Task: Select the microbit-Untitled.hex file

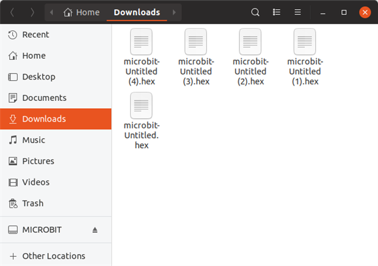Action: [141, 106]
